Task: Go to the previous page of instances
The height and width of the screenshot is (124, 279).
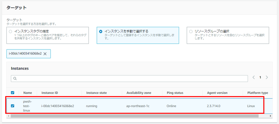Action: click(x=253, y=77)
